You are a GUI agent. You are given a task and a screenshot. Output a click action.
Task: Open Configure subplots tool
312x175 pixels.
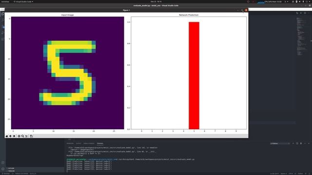[x=26, y=136]
